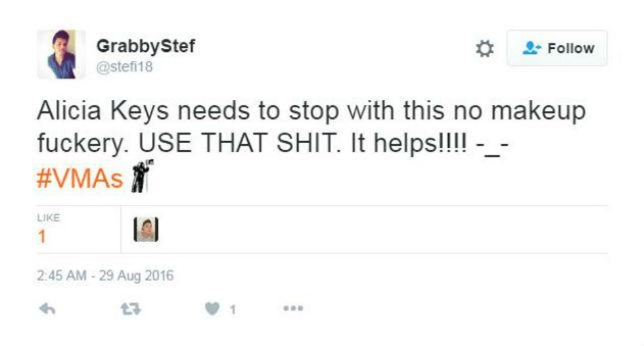
Task: Click the 'USE THAT SHIT' line of text
Action: click(x=273, y=144)
